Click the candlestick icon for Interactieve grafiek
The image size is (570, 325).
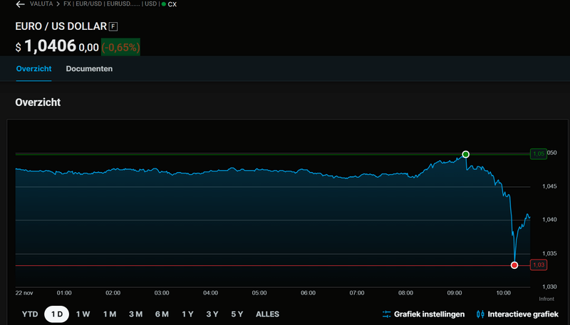tap(480, 314)
